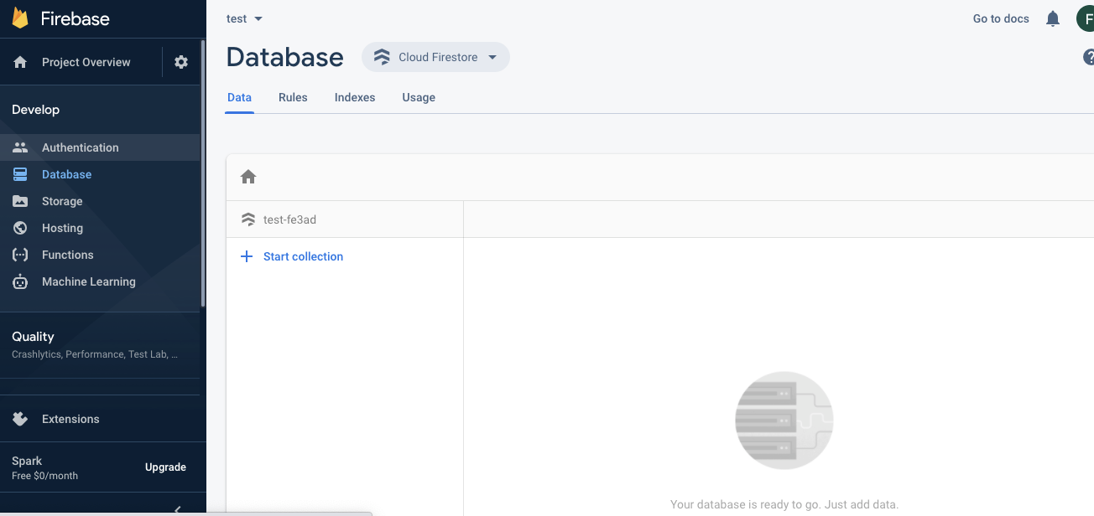Select the test-fe3ad database node
Viewport: 1094px width, 516px height.
pos(289,219)
